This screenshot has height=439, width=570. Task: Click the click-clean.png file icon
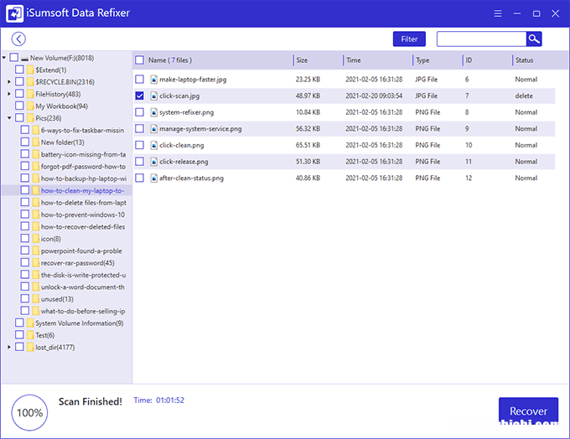coord(153,145)
